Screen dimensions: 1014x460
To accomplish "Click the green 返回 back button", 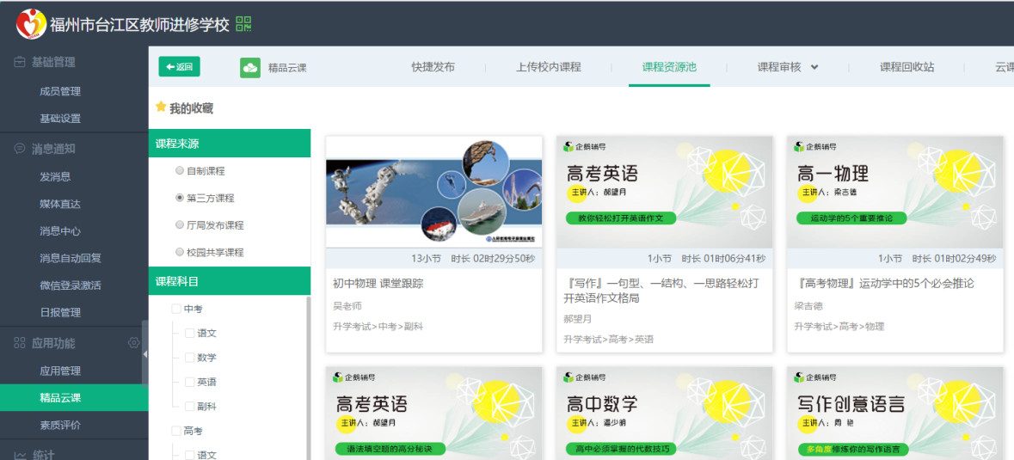I will (x=179, y=66).
